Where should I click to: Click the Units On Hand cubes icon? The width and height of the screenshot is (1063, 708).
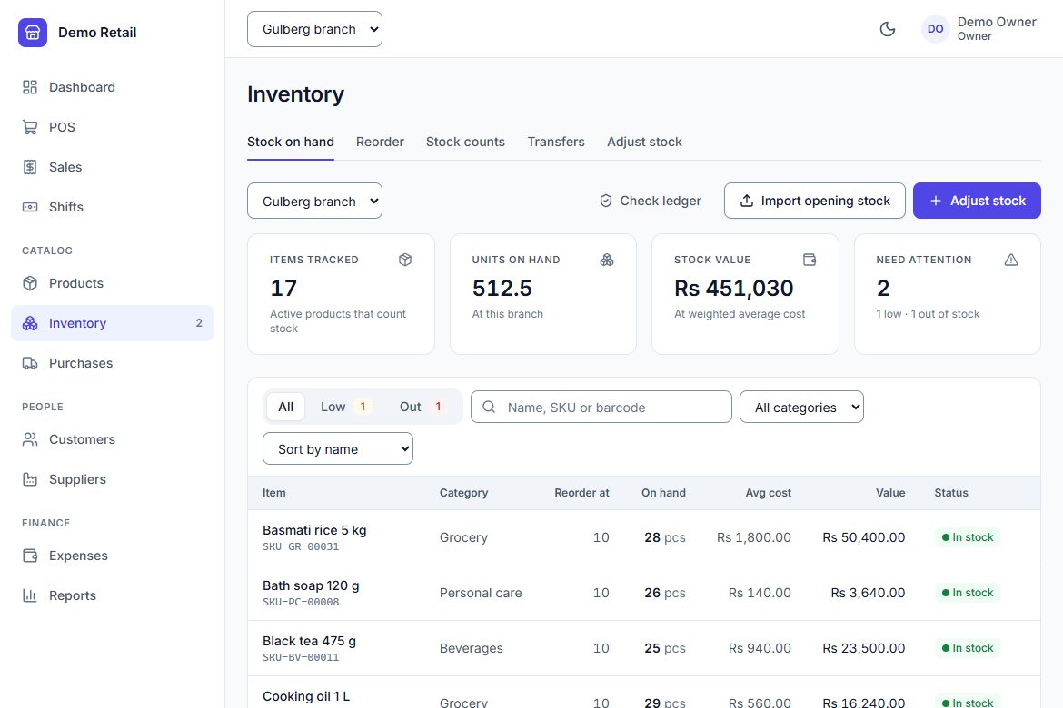[607, 260]
